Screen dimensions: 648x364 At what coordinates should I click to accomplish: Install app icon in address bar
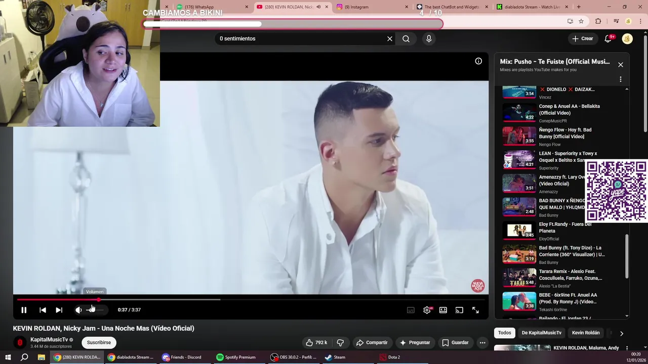click(570, 21)
